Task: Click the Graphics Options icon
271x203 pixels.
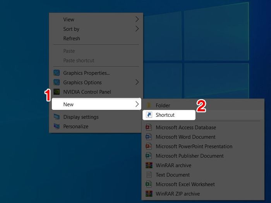Action: coord(57,82)
